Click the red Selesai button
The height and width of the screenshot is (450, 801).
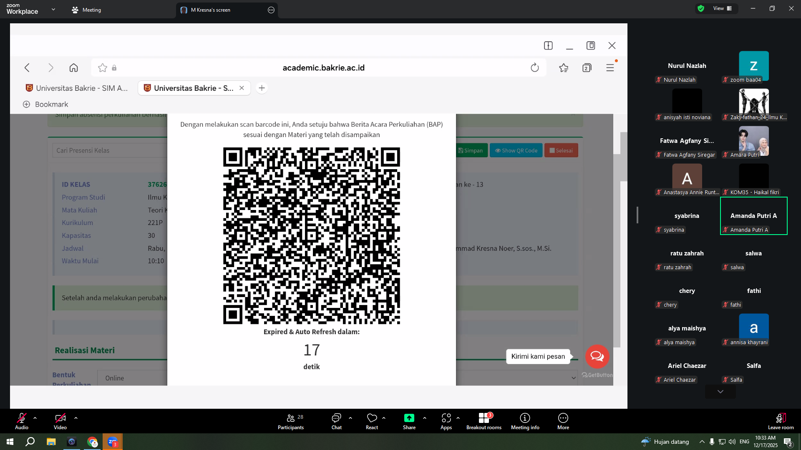click(561, 150)
